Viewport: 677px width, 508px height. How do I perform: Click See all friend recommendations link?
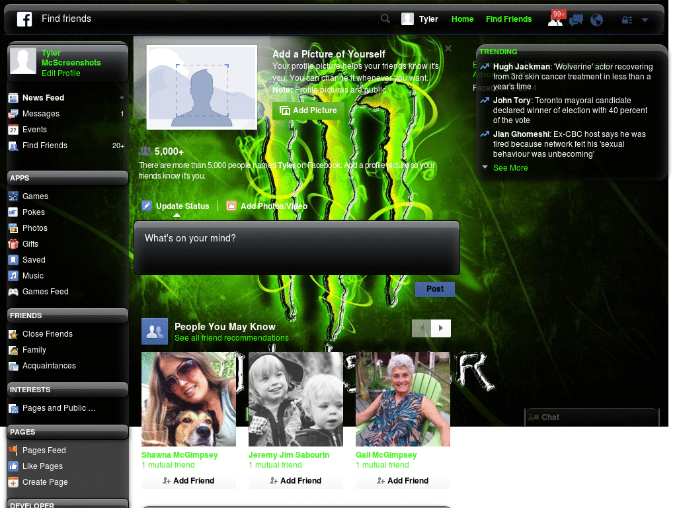pyautogui.click(x=231, y=338)
